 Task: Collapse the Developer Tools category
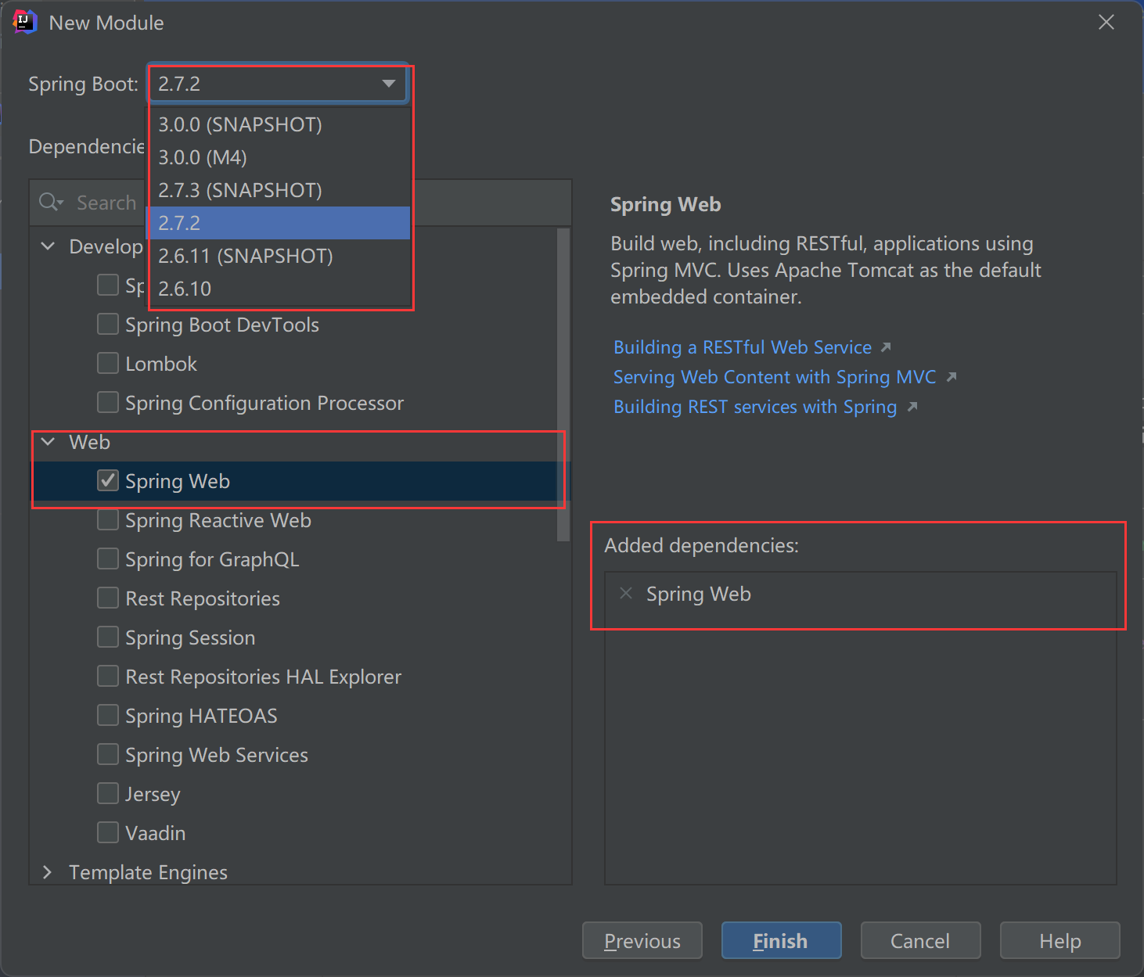48,246
